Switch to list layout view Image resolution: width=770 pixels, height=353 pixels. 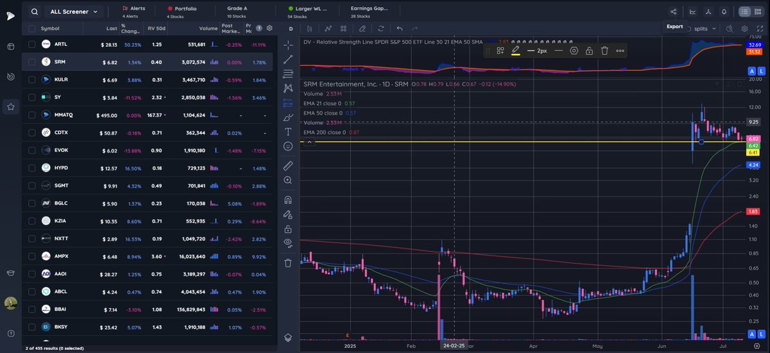pos(744,12)
